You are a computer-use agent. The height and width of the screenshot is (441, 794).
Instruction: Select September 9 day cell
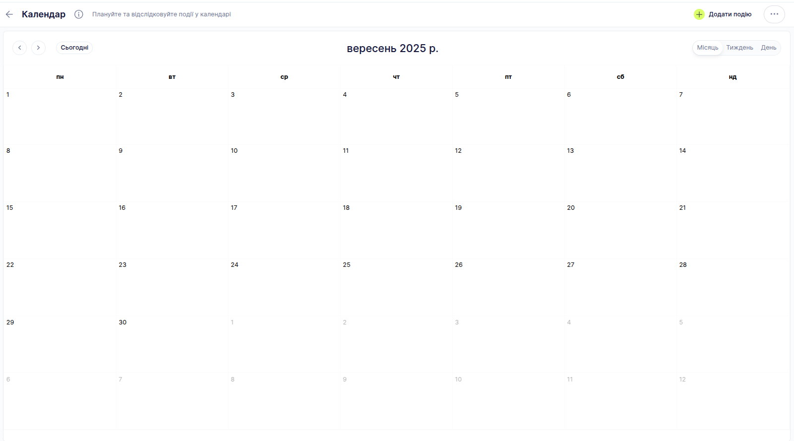(172, 173)
